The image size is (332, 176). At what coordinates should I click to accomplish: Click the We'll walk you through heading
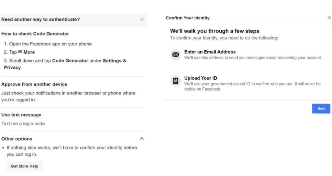pos(215,31)
